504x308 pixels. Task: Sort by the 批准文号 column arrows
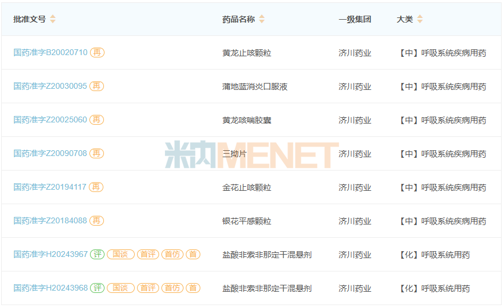pyautogui.click(x=53, y=19)
